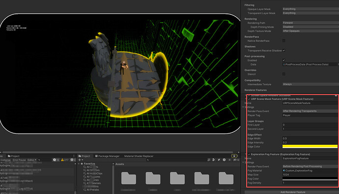Toggle Screen Space Ambient Occlusion feature checkbox
Viewport: 339px width, 194px height.
pos(249,96)
